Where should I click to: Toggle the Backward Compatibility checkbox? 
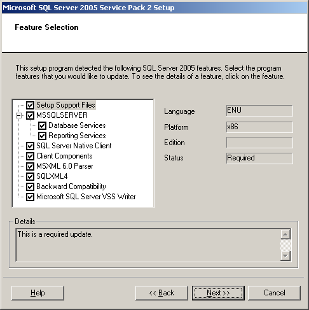pos(30,187)
